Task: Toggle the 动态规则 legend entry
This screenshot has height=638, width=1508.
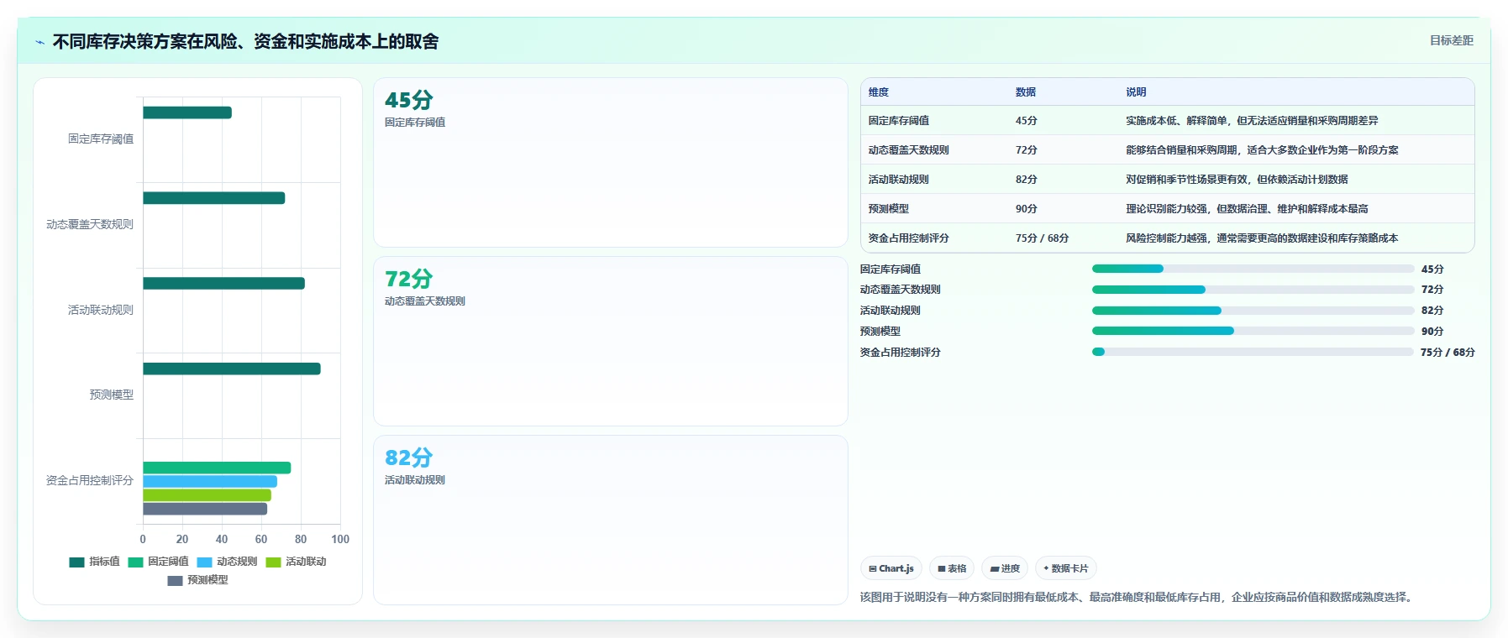Action: coord(228,562)
